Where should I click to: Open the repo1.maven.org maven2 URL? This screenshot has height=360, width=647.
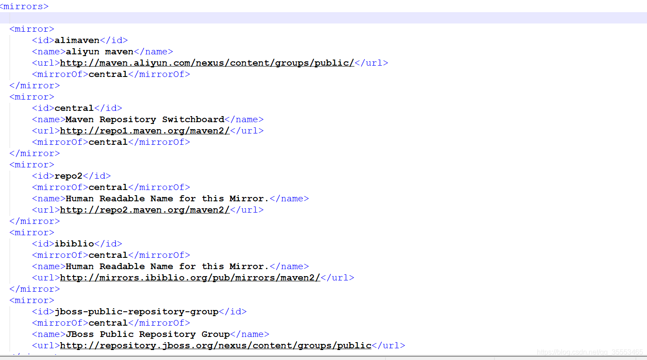click(145, 131)
